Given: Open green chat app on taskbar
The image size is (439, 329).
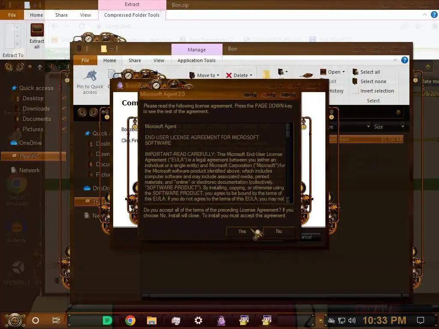Looking at the screenshot, I should [107, 320].
